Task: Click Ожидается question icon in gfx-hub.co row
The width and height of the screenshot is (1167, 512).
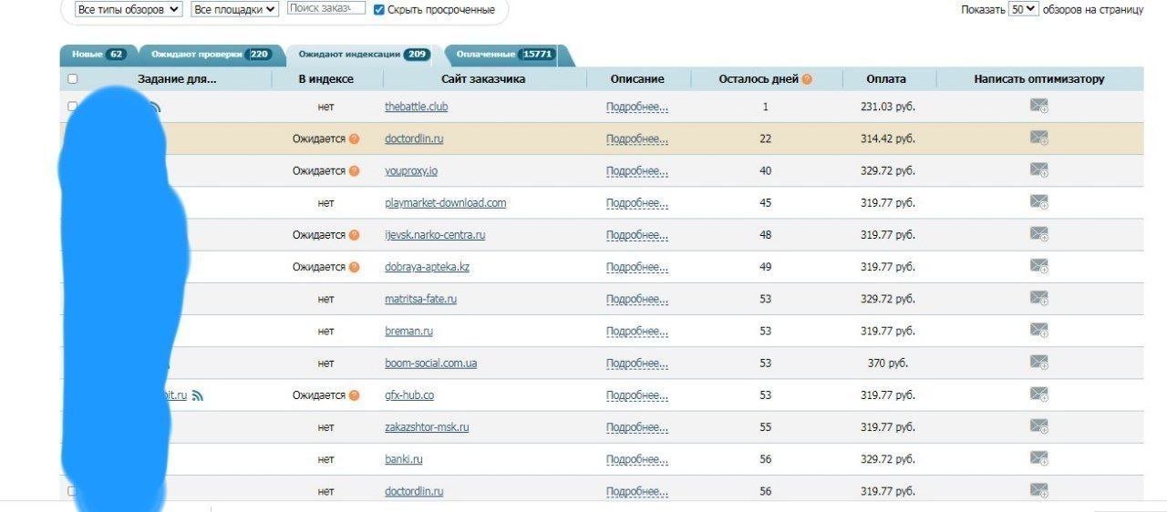Action: click(x=354, y=395)
